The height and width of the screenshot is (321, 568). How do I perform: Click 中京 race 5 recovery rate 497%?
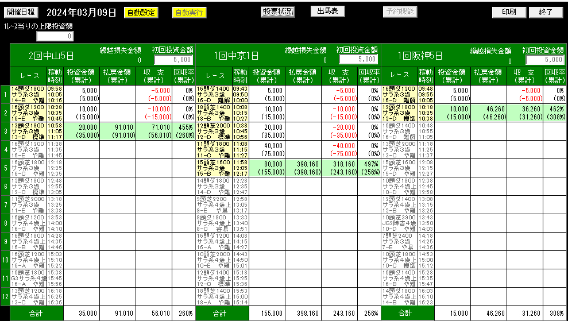tap(369, 168)
